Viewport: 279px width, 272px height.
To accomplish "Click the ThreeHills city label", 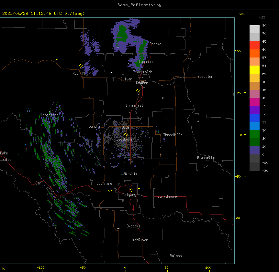I will [x=173, y=135].
